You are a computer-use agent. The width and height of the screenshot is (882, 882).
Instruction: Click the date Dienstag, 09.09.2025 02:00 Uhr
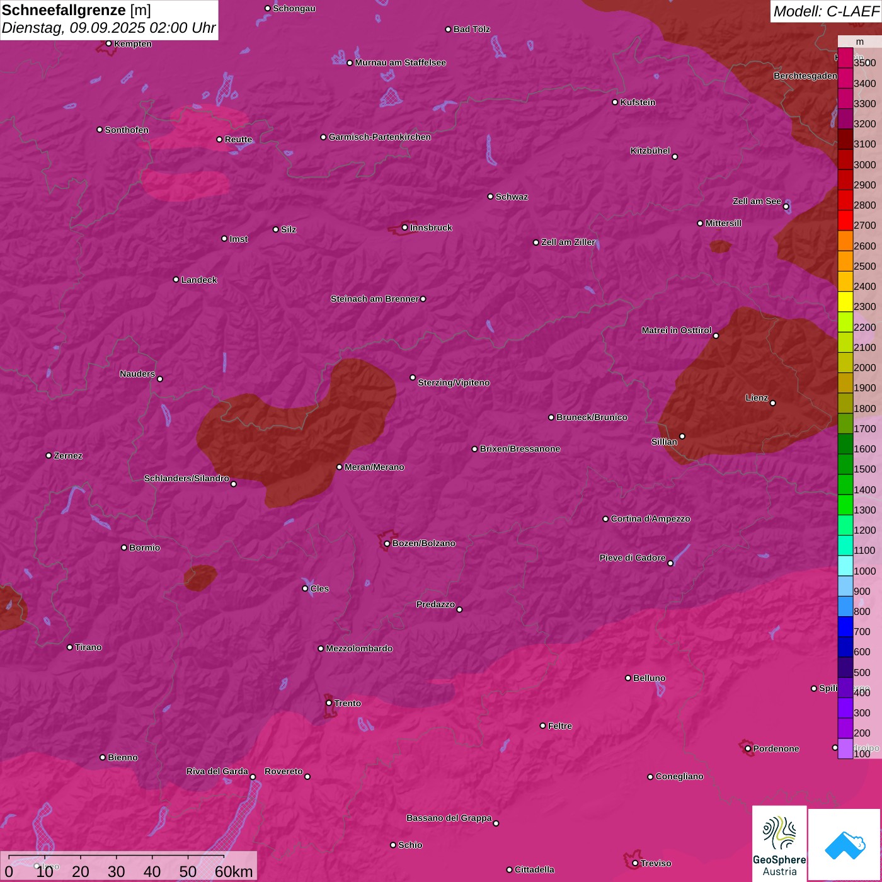[108, 28]
